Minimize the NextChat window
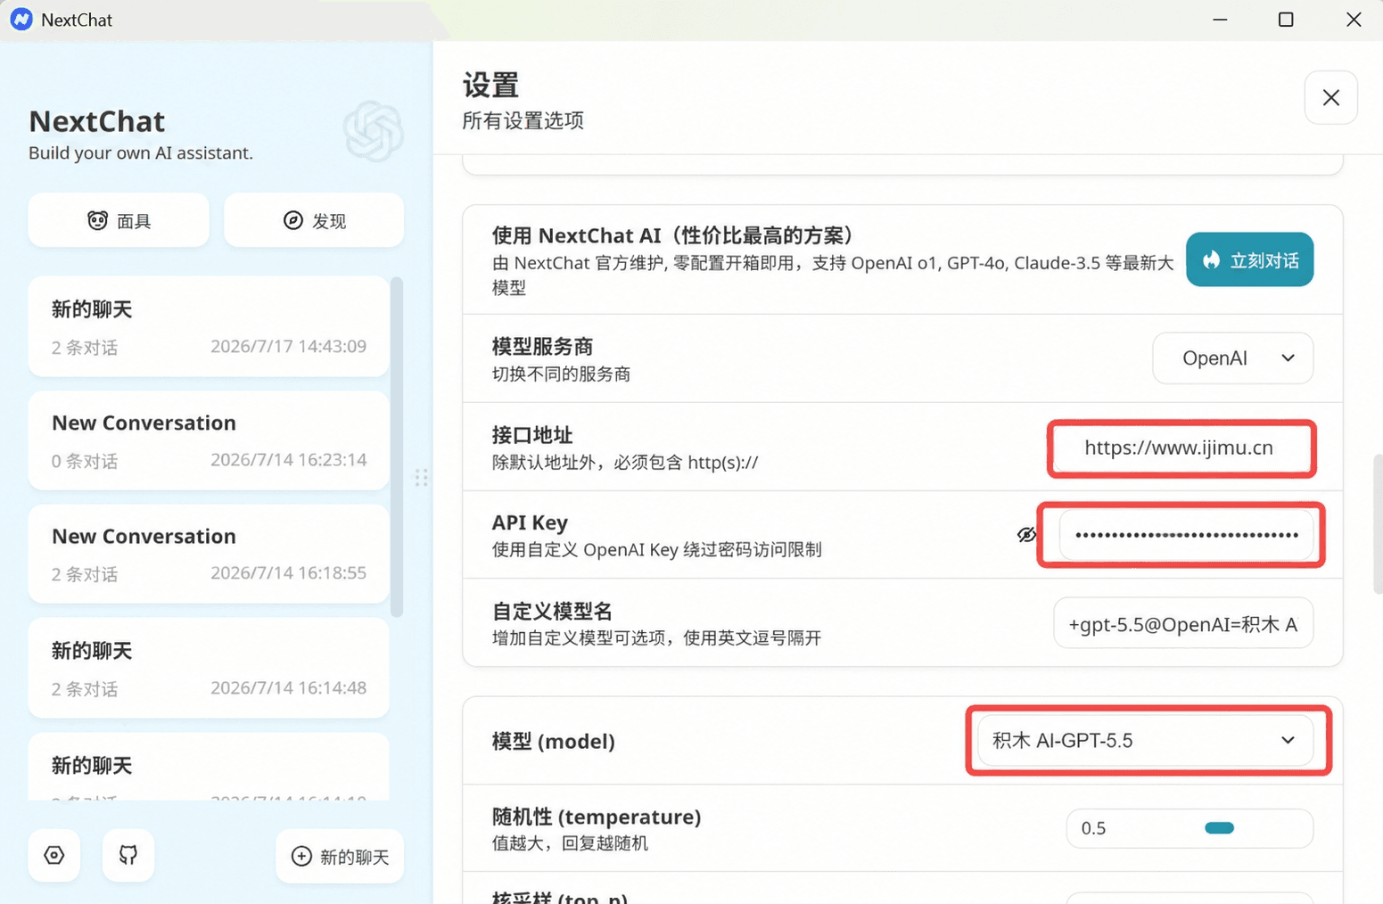This screenshot has width=1383, height=904. point(1220,20)
